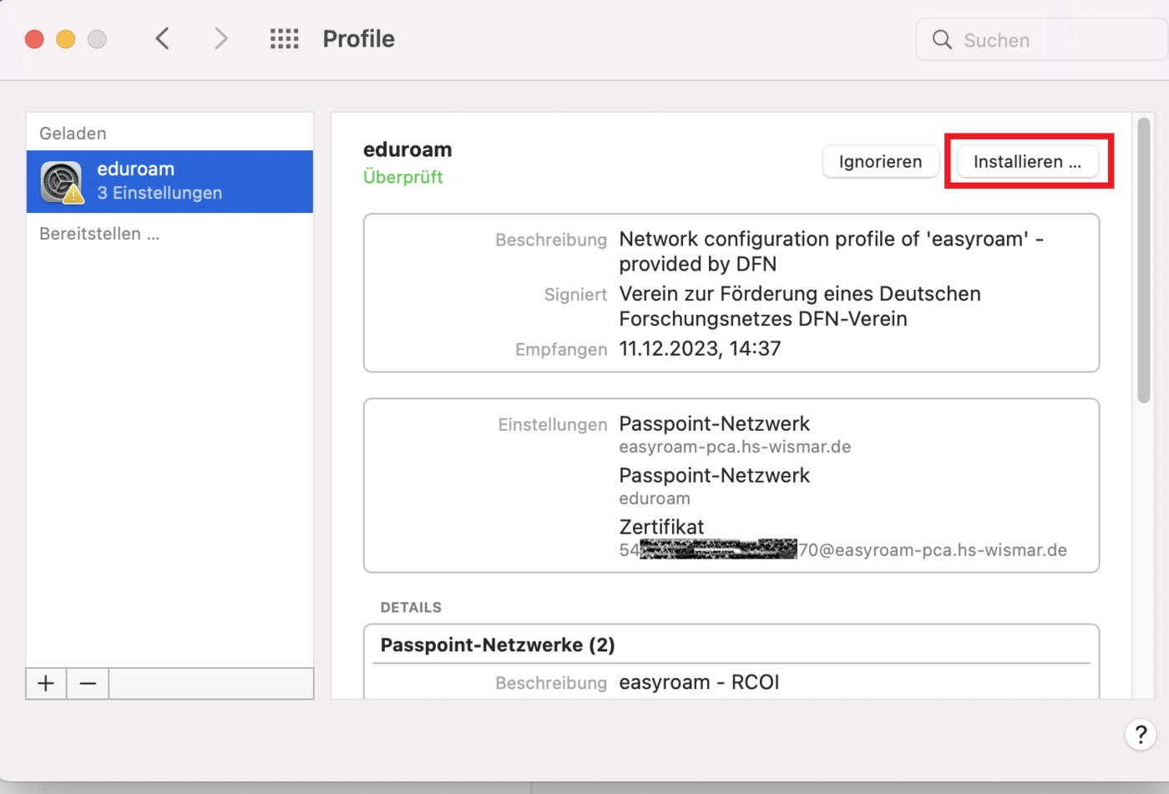Click the eduroam heading in details pane
This screenshot has height=794, width=1169.
pyautogui.click(x=407, y=149)
